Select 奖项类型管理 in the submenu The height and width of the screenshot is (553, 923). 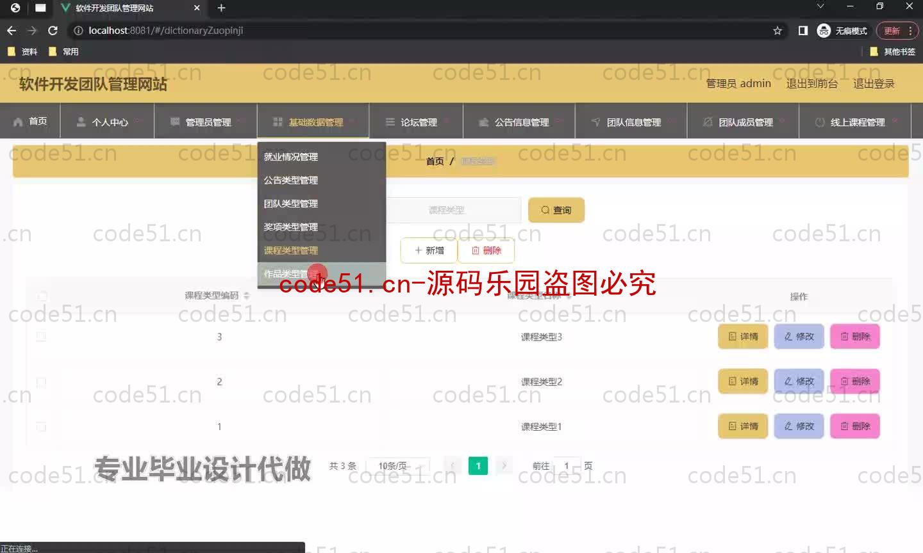tap(322, 227)
